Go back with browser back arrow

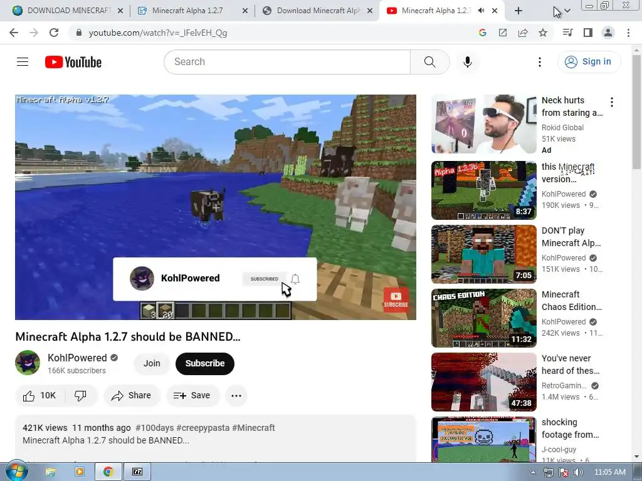point(14,33)
